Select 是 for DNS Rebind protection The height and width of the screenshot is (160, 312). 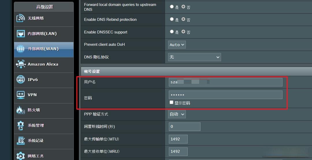172,19
